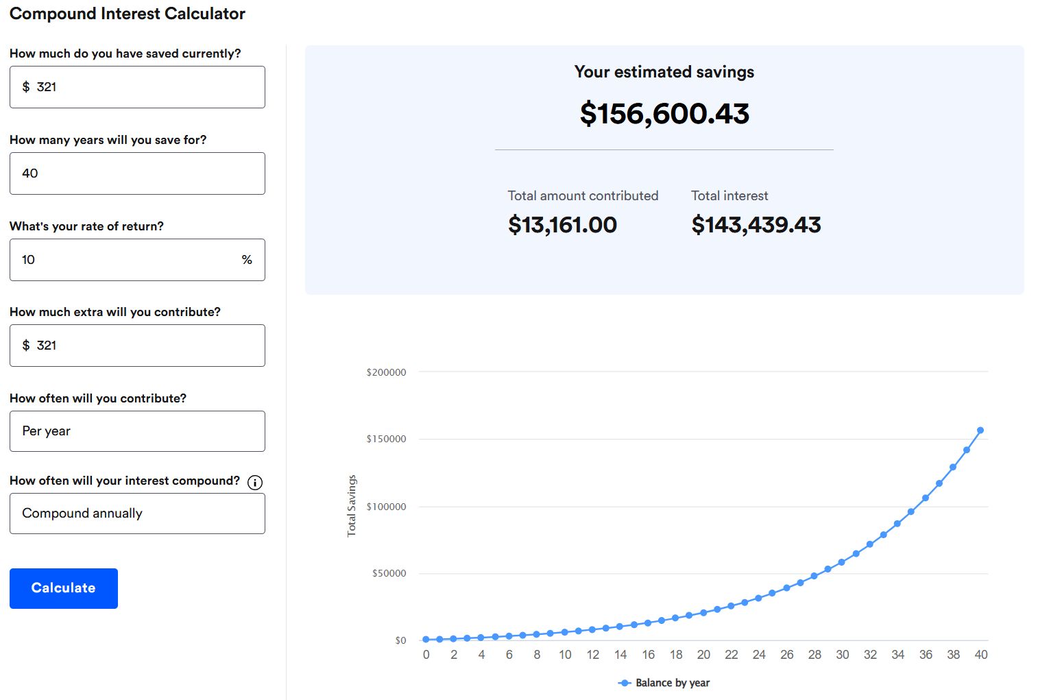The width and height of the screenshot is (1038, 700).
Task: Select the year 20 chart data point
Action: (703, 613)
